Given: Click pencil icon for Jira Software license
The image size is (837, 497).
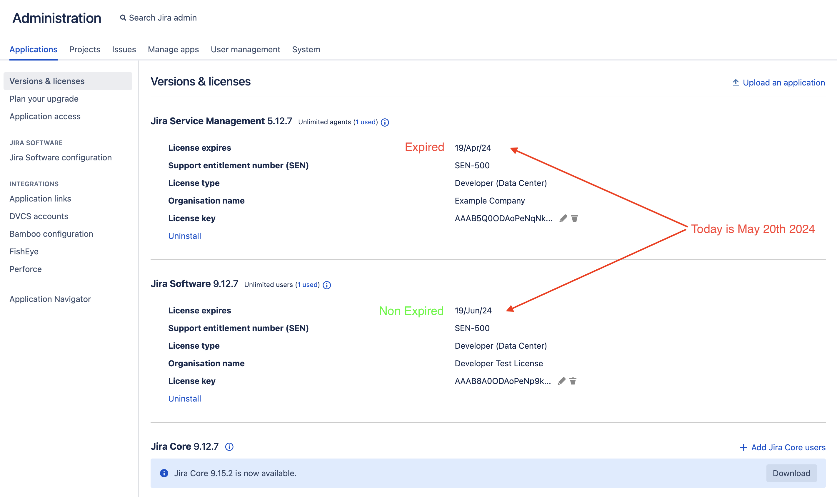Looking at the screenshot, I should 562,381.
